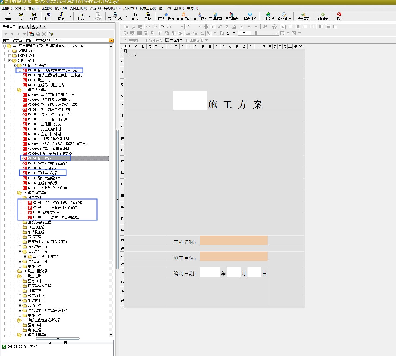Image resolution: width=396 pixels, height=356 pixels.
Task: Switch to the 查找结果 tab
Action: click(x=38, y=27)
